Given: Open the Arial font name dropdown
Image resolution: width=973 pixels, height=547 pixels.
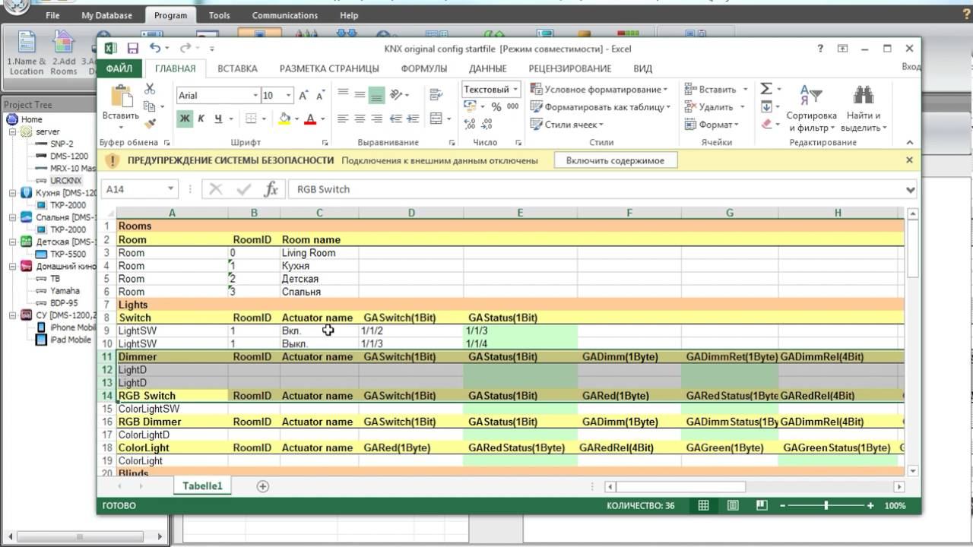Looking at the screenshot, I should (255, 96).
